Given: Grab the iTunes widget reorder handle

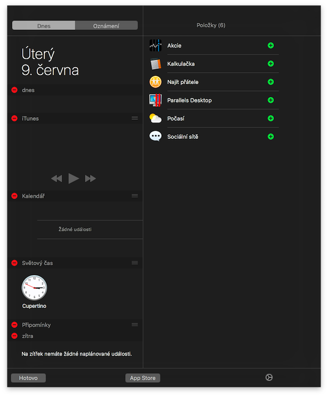Looking at the screenshot, I should [x=135, y=118].
